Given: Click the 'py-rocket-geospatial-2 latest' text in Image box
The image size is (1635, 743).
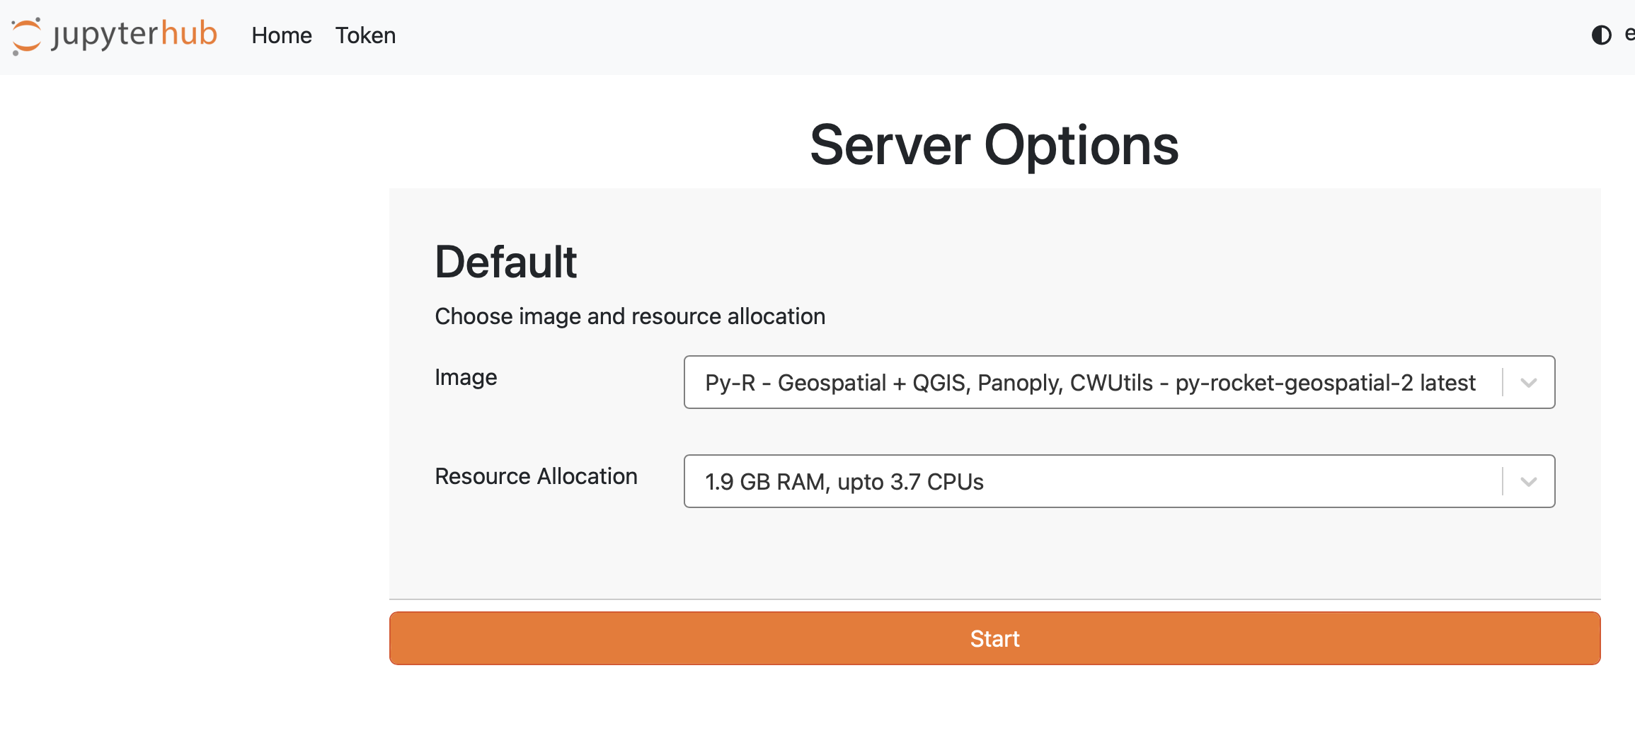Looking at the screenshot, I should point(1325,383).
